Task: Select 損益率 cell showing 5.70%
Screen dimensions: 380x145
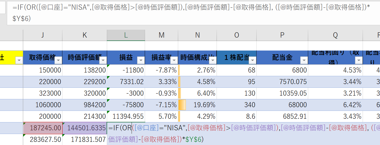Action: [x=161, y=116]
